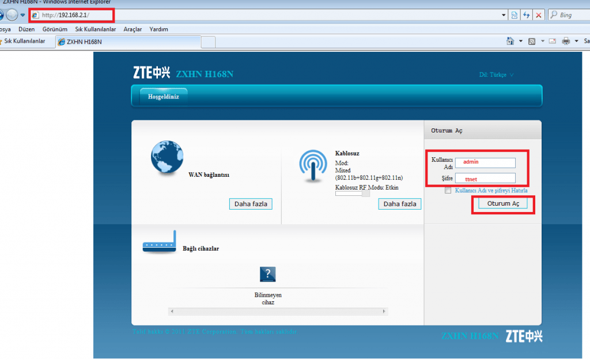This screenshot has width=590, height=360.
Task: Click the unknown device question mark icon
Action: click(x=267, y=274)
